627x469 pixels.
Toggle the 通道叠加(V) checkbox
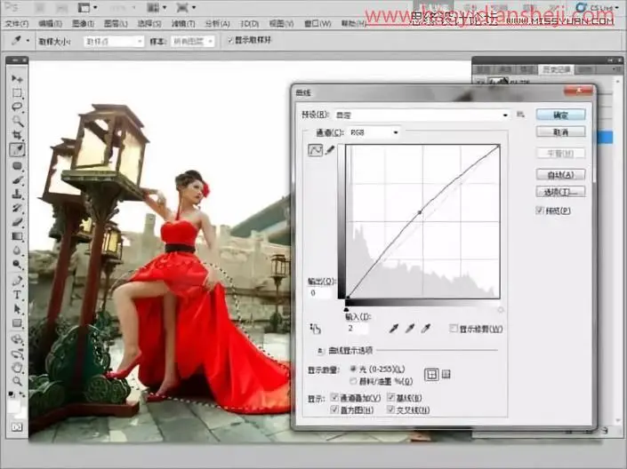[334, 397]
